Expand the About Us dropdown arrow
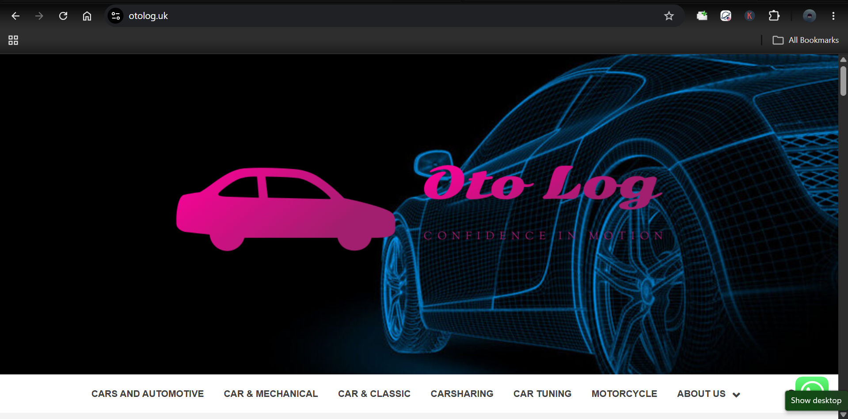 coord(736,395)
